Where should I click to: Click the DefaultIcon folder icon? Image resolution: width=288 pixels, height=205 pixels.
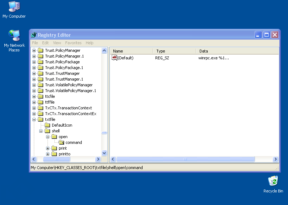[x=47, y=125]
